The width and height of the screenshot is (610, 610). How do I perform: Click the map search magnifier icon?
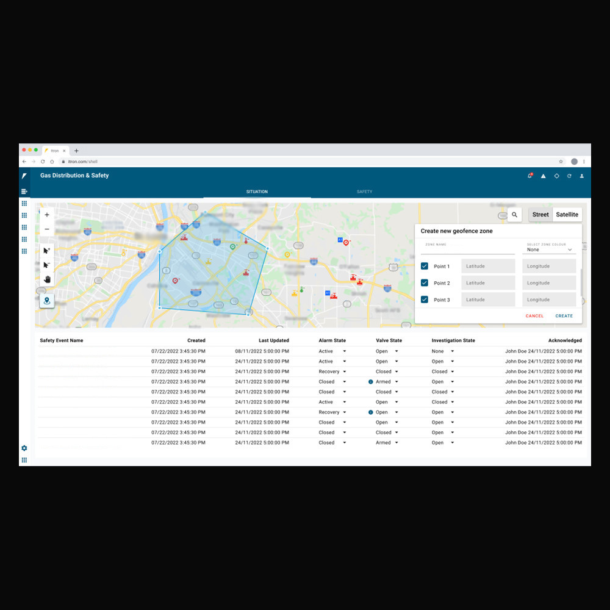tap(515, 215)
